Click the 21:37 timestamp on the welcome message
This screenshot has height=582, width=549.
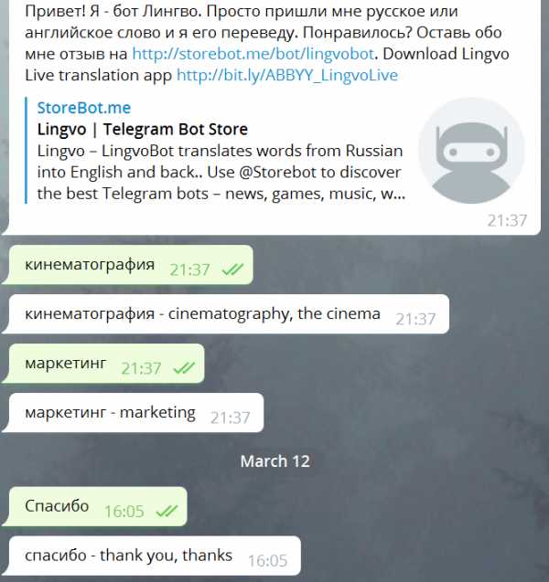point(507,221)
